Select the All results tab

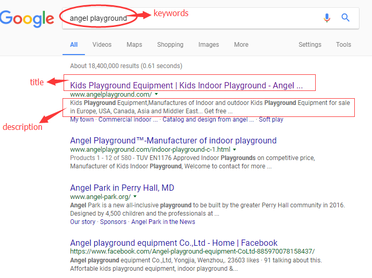click(x=74, y=45)
